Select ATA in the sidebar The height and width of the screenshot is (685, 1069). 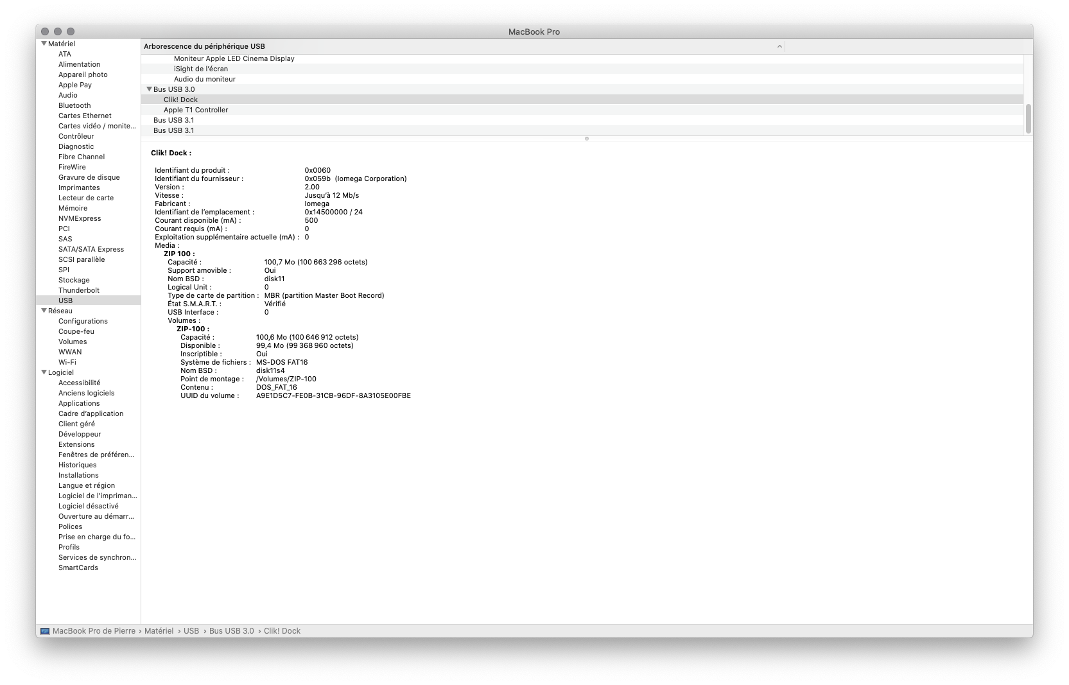click(65, 54)
